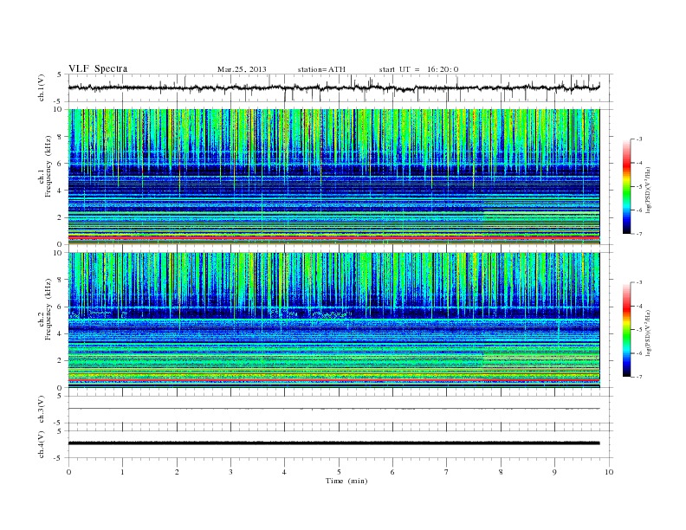Click the ch.2 spectrogram color scale bar
The height and width of the screenshot is (530, 686).
pos(626,329)
